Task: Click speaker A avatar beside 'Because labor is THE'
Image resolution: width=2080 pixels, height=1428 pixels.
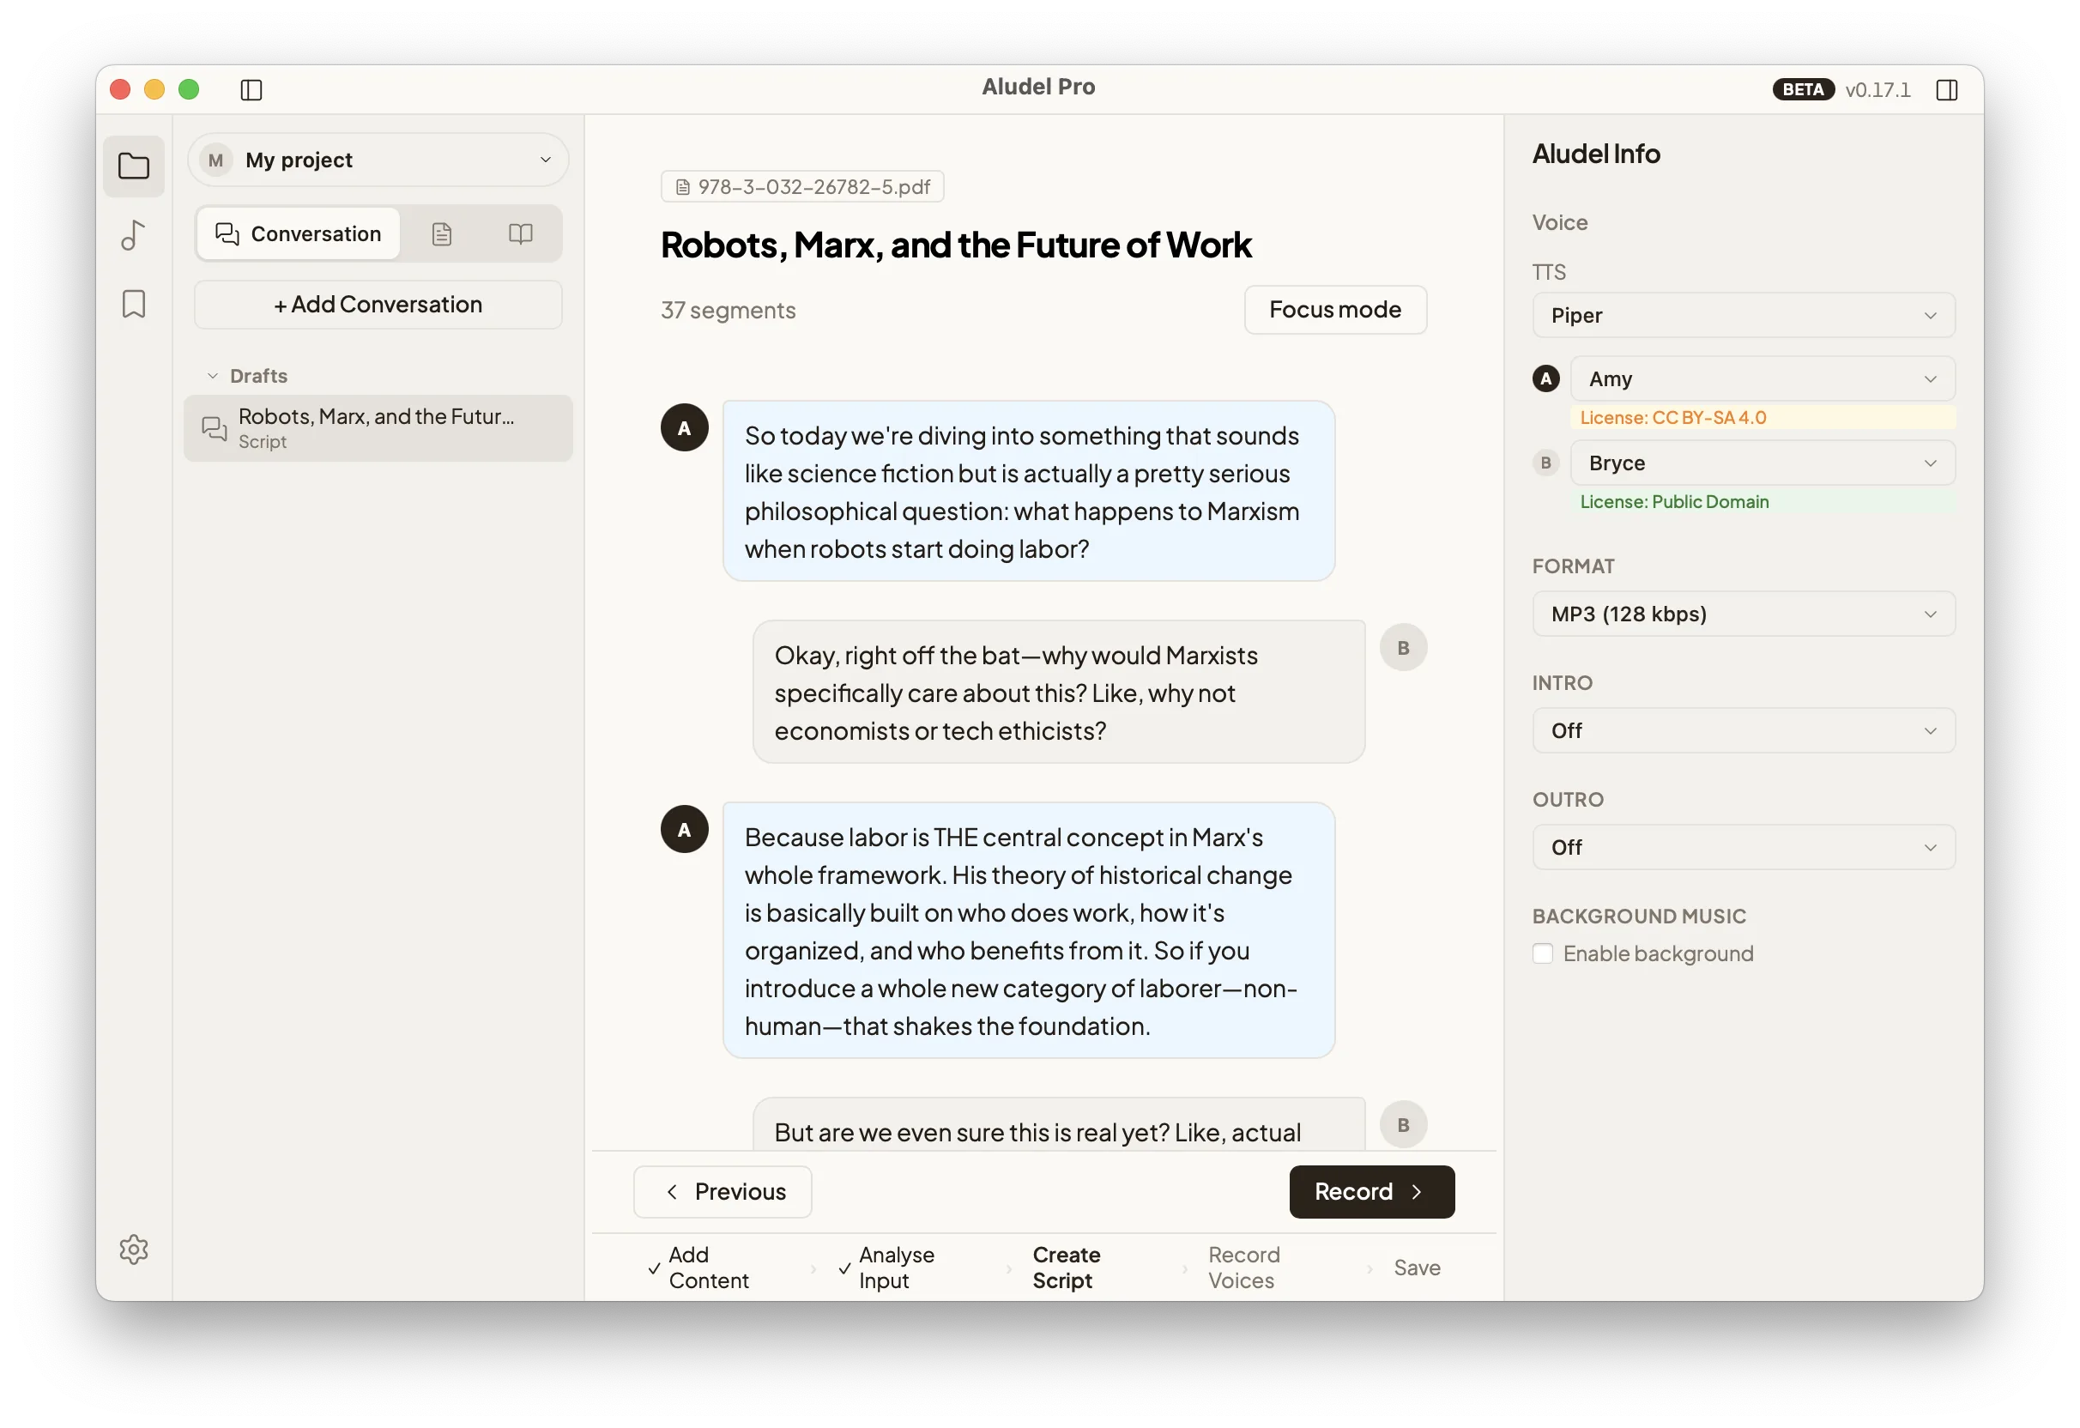Action: [x=684, y=830]
